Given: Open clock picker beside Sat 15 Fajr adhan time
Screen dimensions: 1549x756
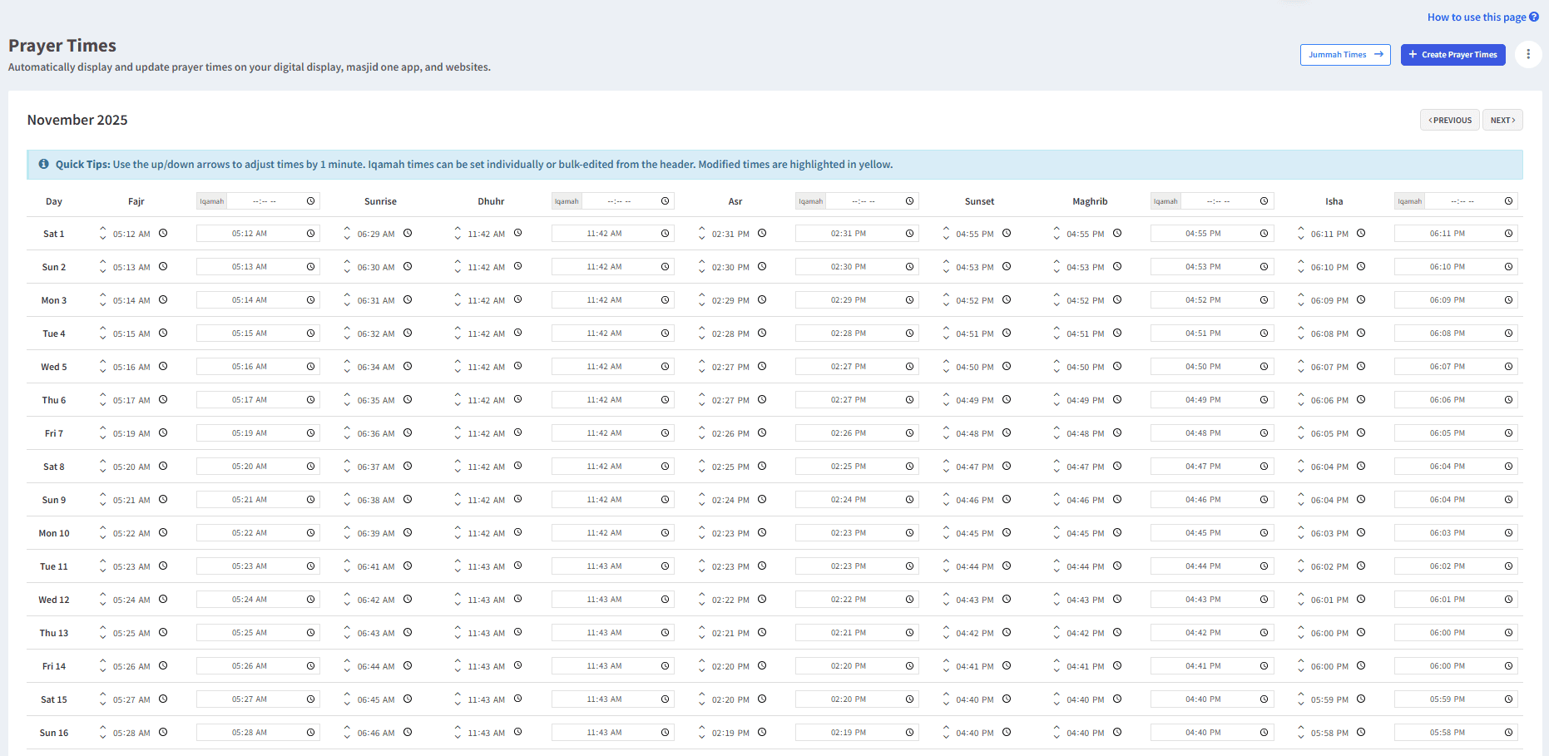Looking at the screenshot, I should 163,699.
